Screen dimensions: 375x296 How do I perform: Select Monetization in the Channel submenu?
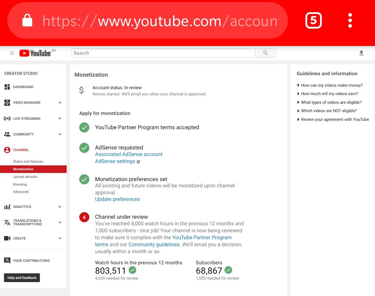click(x=33, y=169)
